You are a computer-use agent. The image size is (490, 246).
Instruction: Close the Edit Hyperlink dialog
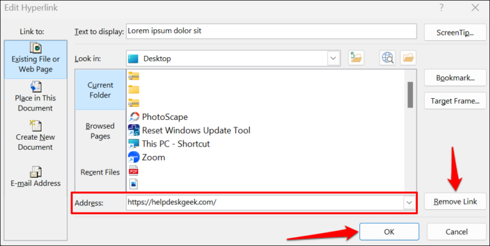coord(475,7)
